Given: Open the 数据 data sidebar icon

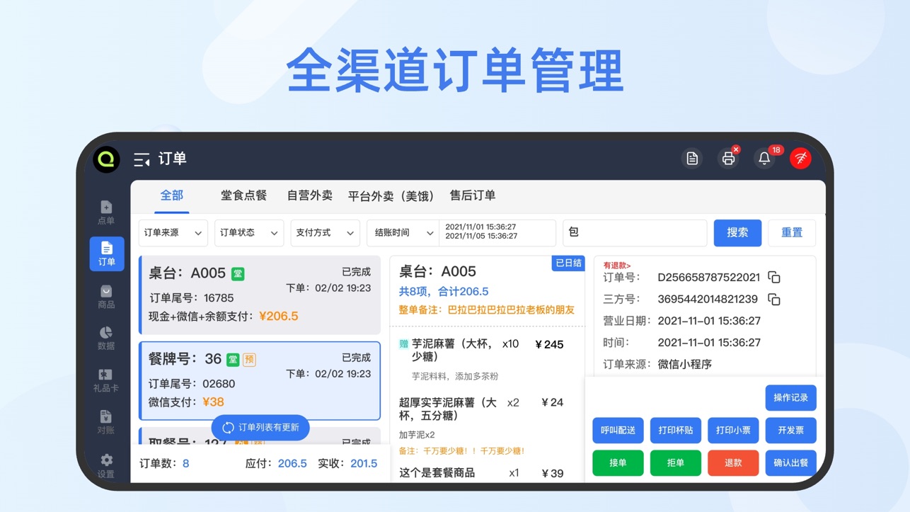Looking at the screenshot, I should tap(106, 338).
